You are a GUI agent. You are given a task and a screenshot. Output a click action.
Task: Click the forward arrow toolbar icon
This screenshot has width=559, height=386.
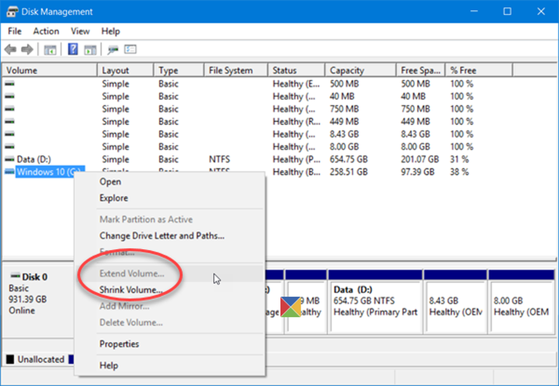tap(27, 50)
